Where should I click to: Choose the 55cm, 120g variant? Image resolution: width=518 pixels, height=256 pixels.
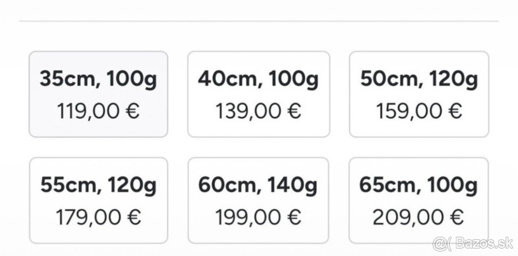pyautogui.click(x=98, y=200)
